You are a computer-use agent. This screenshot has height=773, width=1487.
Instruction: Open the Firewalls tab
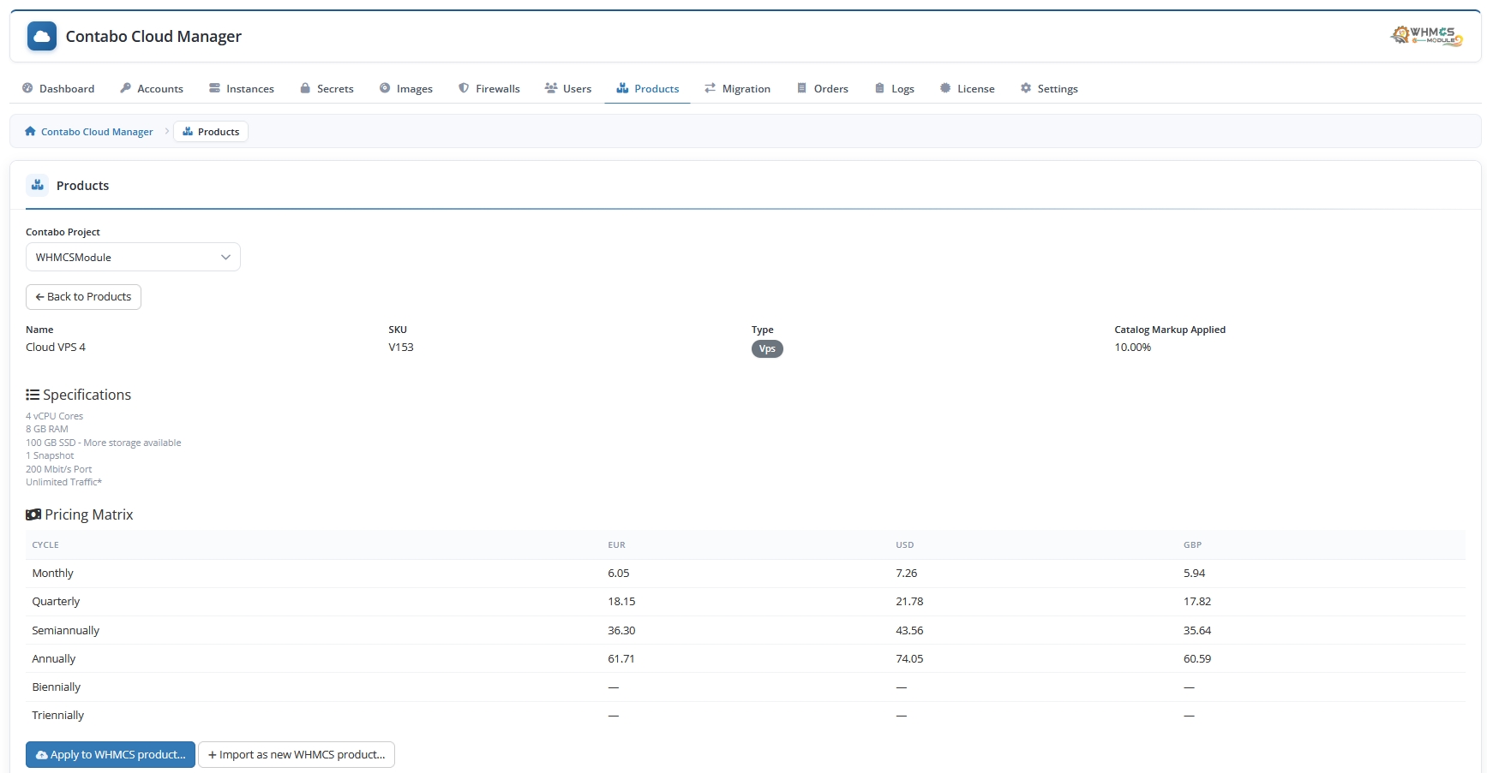pyautogui.click(x=489, y=88)
